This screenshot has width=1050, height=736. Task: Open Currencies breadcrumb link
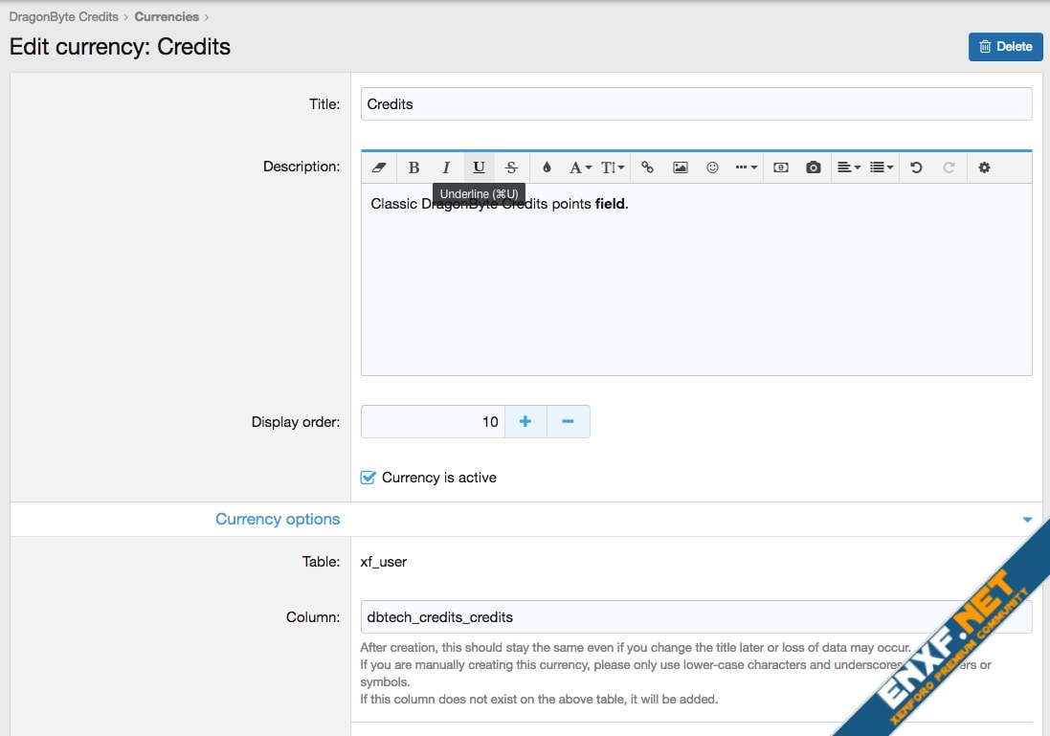(167, 16)
